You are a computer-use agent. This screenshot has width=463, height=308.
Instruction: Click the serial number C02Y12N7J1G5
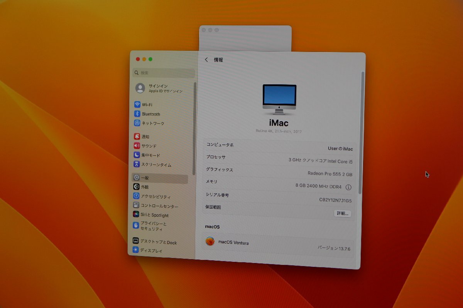tap(335, 200)
